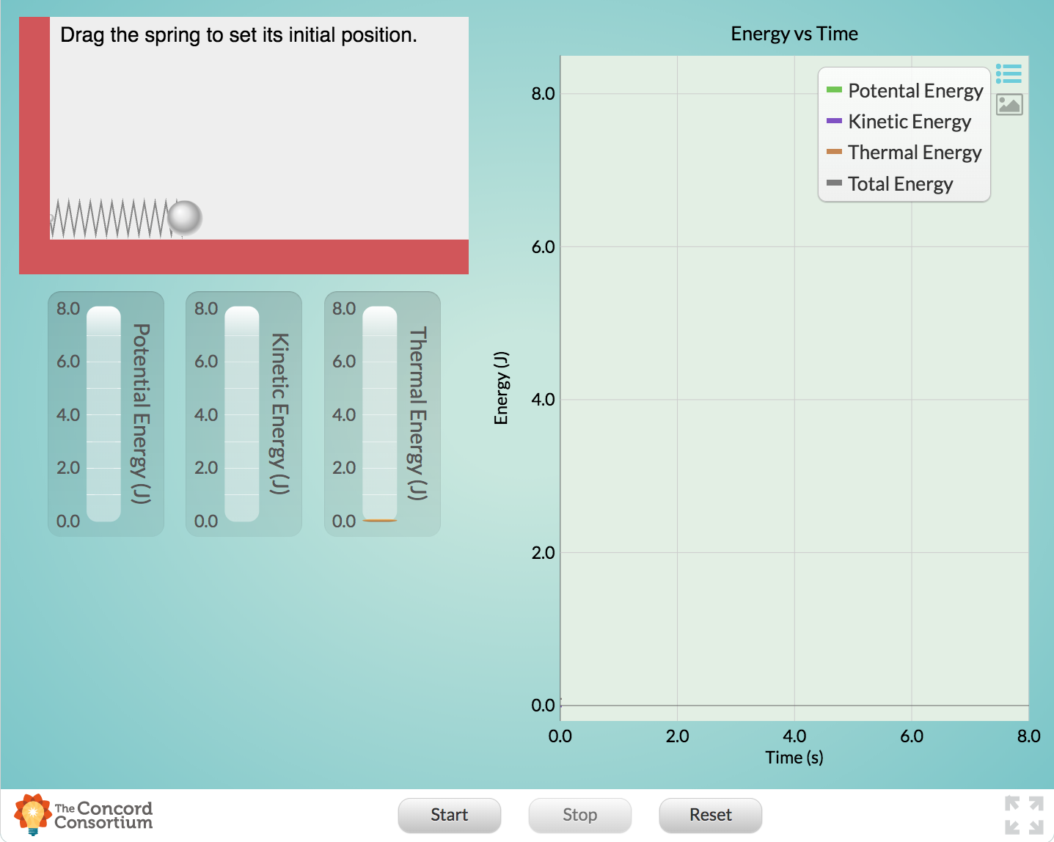Toggle the Kinetic Energy legend entry
Image resolution: width=1054 pixels, height=842 pixels.
click(910, 122)
